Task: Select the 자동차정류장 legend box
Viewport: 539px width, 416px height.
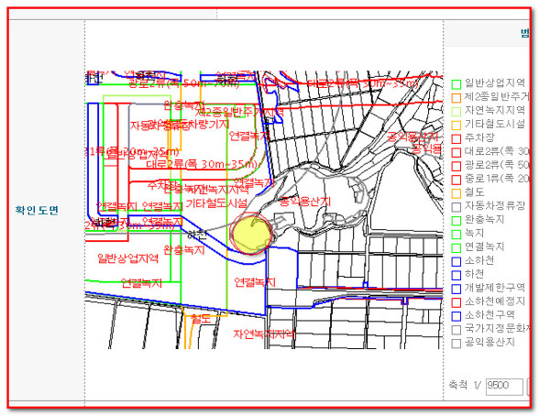Action: 456,207
